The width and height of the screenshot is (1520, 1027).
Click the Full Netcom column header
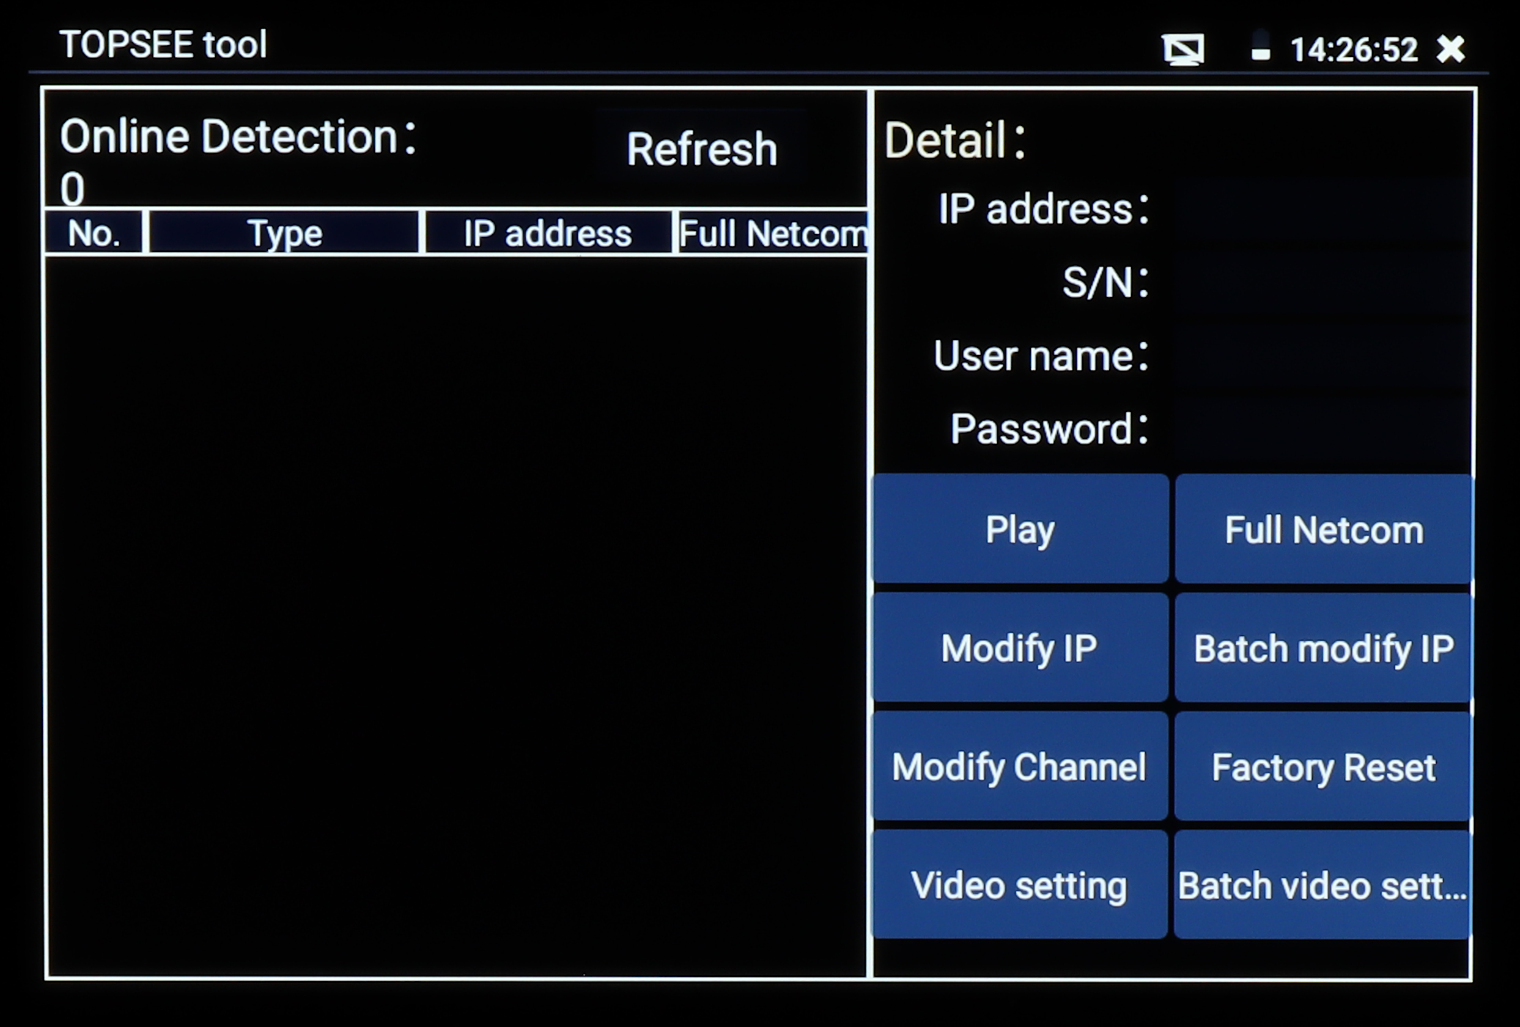773,233
